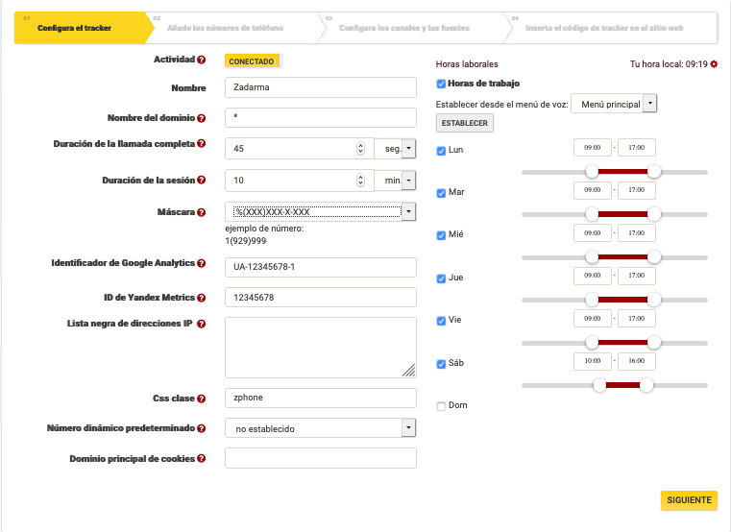Image resolution: width=731 pixels, height=532 pixels.
Task: Click the Lun end slider handle
Action: tap(654, 172)
